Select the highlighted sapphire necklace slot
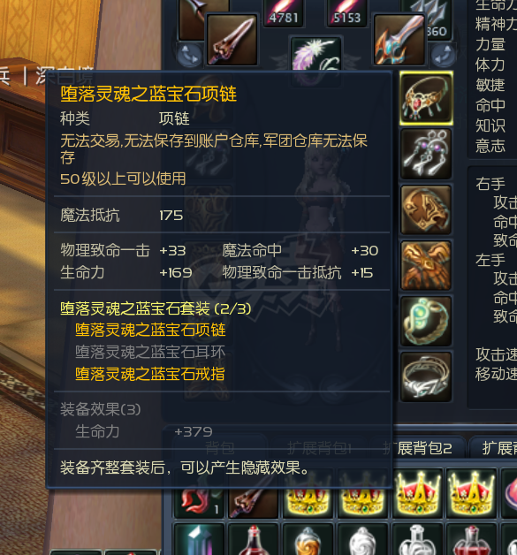The height and width of the screenshot is (555, 517). 426,98
